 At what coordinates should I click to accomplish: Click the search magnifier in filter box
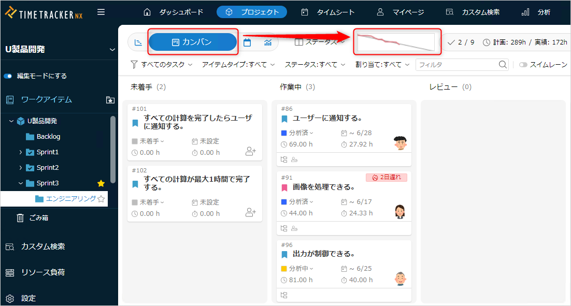(503, 65)
